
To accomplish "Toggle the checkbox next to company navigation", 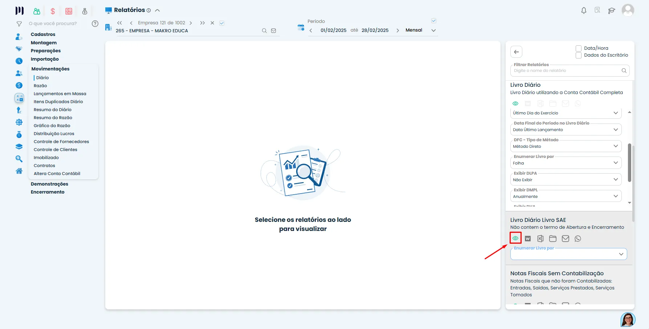I will coord(222,23).
